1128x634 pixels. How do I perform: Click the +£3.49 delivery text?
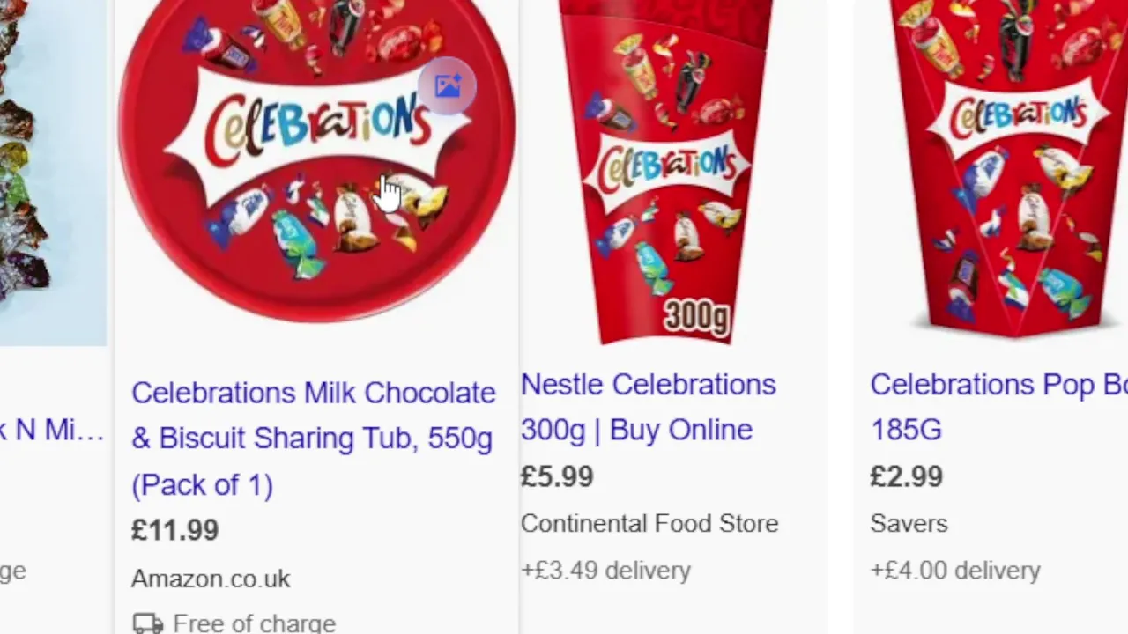point(605,571)
